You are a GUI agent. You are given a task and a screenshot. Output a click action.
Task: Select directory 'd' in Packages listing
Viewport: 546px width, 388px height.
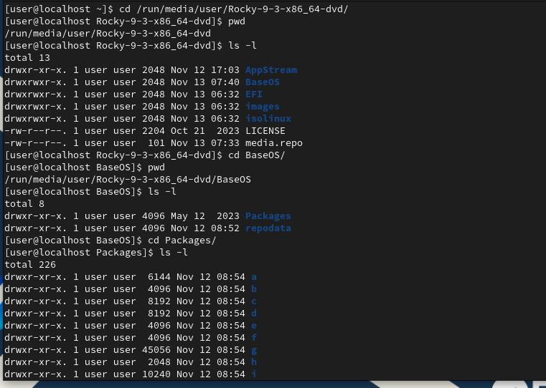pyautogui.click(x=254, y=314)
